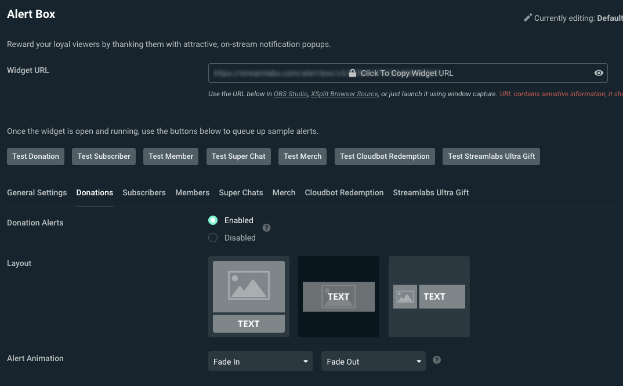The width and height of the screenshot is (623, 386).
Task: Open the General Settings tab
Action: click(37, 192)
